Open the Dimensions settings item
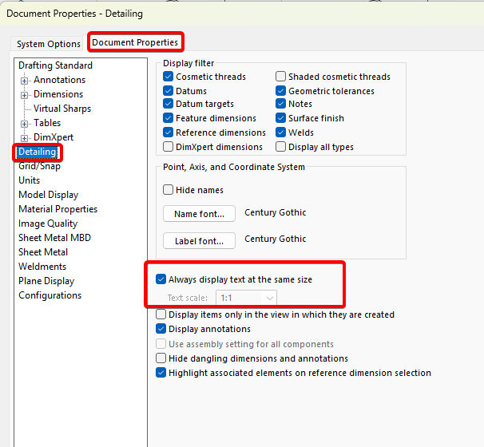Screen dimensions: 484x447 coord(58,94)
